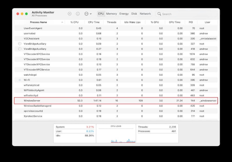232x162 pixels.
Task: Click WindowServer's 109 idle wake ups
Action: click(141, 101)
